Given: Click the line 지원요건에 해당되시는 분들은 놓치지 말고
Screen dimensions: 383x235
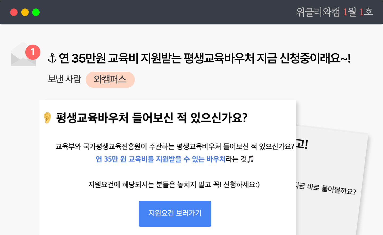Looking at the screenshot, I should coord(174,184).
